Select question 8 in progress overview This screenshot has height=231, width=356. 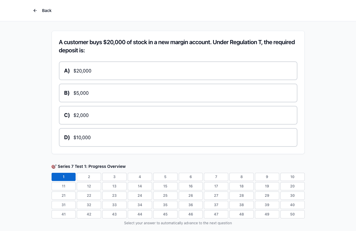[x=241, y=177]
